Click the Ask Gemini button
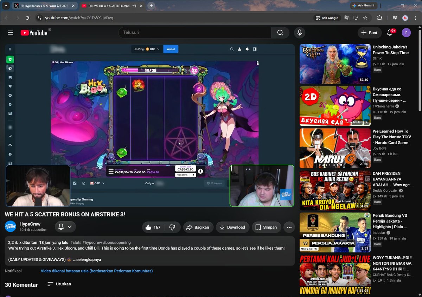 (x=364, y=6)
